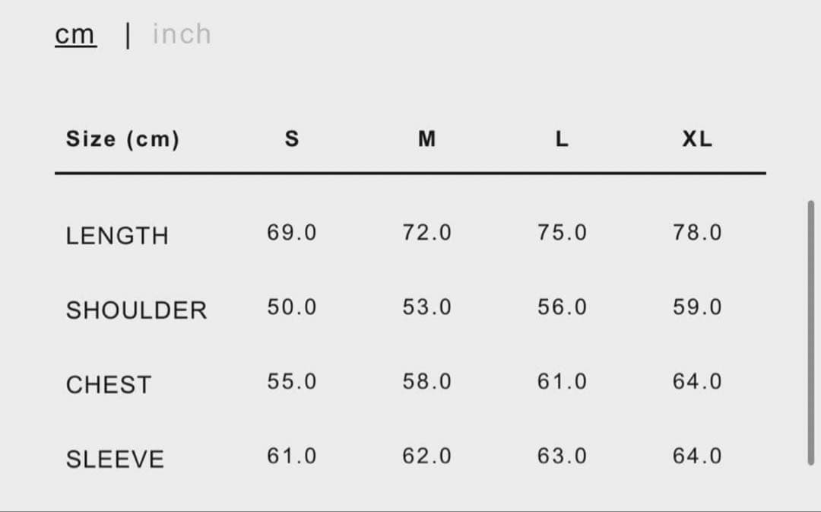This screenshot has width=821, height=512.
Task: Click the CHEST row label
Action: [109, 385]
